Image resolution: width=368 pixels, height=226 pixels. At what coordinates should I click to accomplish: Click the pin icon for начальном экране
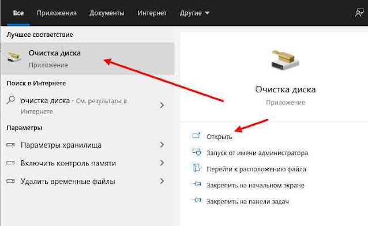point(197,184)
